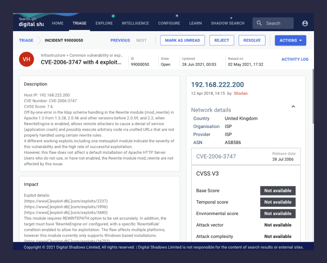The height and width of the screenshot is (263, 327).
Task: Click the magnifier search icon
Action: tap(259, 23)
